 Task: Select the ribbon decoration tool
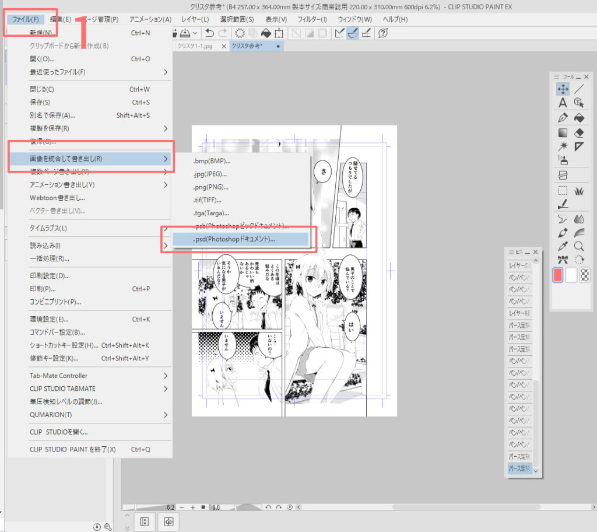[563, 260]
